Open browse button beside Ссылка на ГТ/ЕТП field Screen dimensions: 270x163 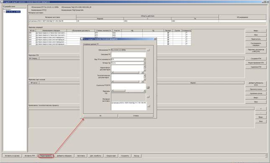pyautogui.click(x=148, y=88)
